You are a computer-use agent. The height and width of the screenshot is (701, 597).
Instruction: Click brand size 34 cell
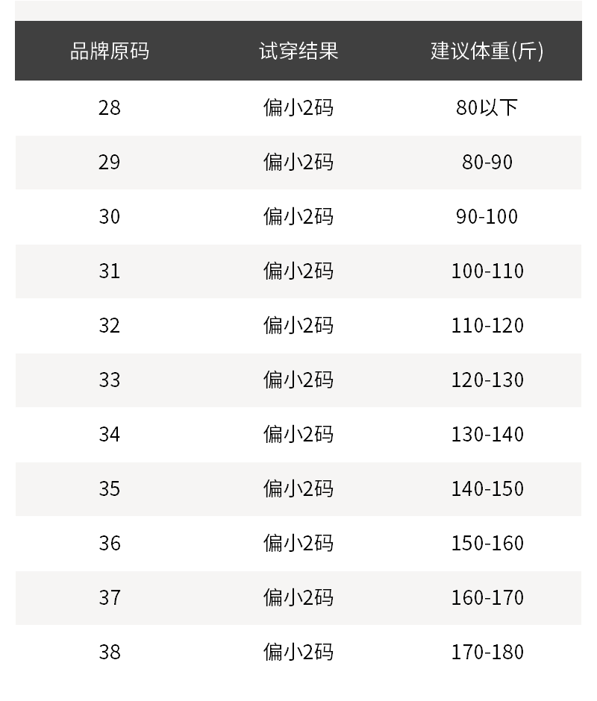(x=110, y=435)
